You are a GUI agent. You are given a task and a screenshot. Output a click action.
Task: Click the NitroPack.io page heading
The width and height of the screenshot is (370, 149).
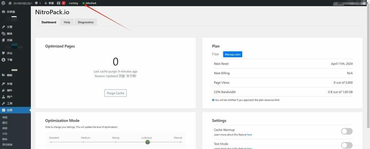click(x=52, y=12)
